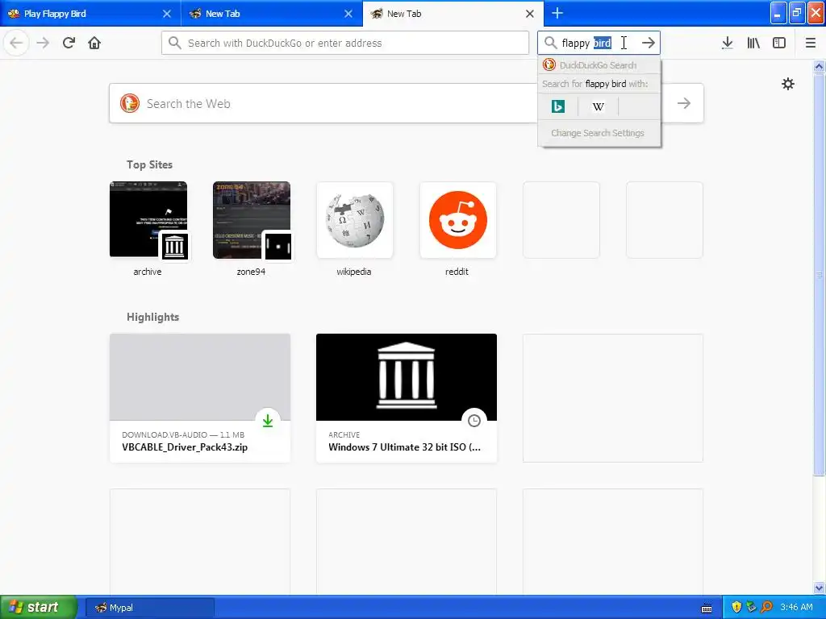Open the Windows start menu
This screenshot has width=826, height=619.
tap(39, 607)
